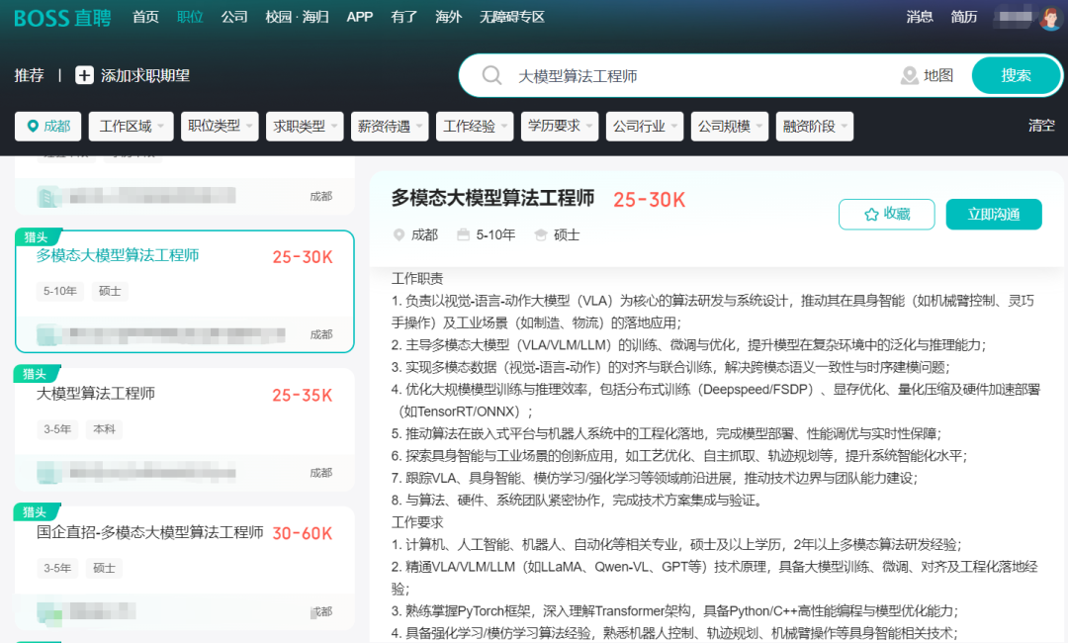The width and height of the screenshot is (1068, 643).
Task: Click the 5-10年 tag in selected card
Action: (60, 292)
